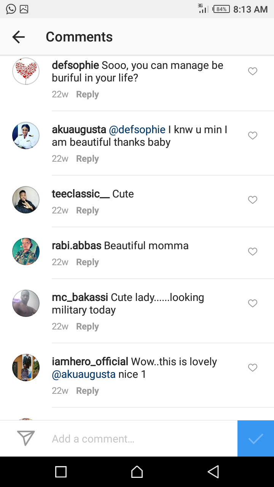Like mc_bakassi's comment heart icon
This screenshot has width=274, height=487.
pos(253,303)
